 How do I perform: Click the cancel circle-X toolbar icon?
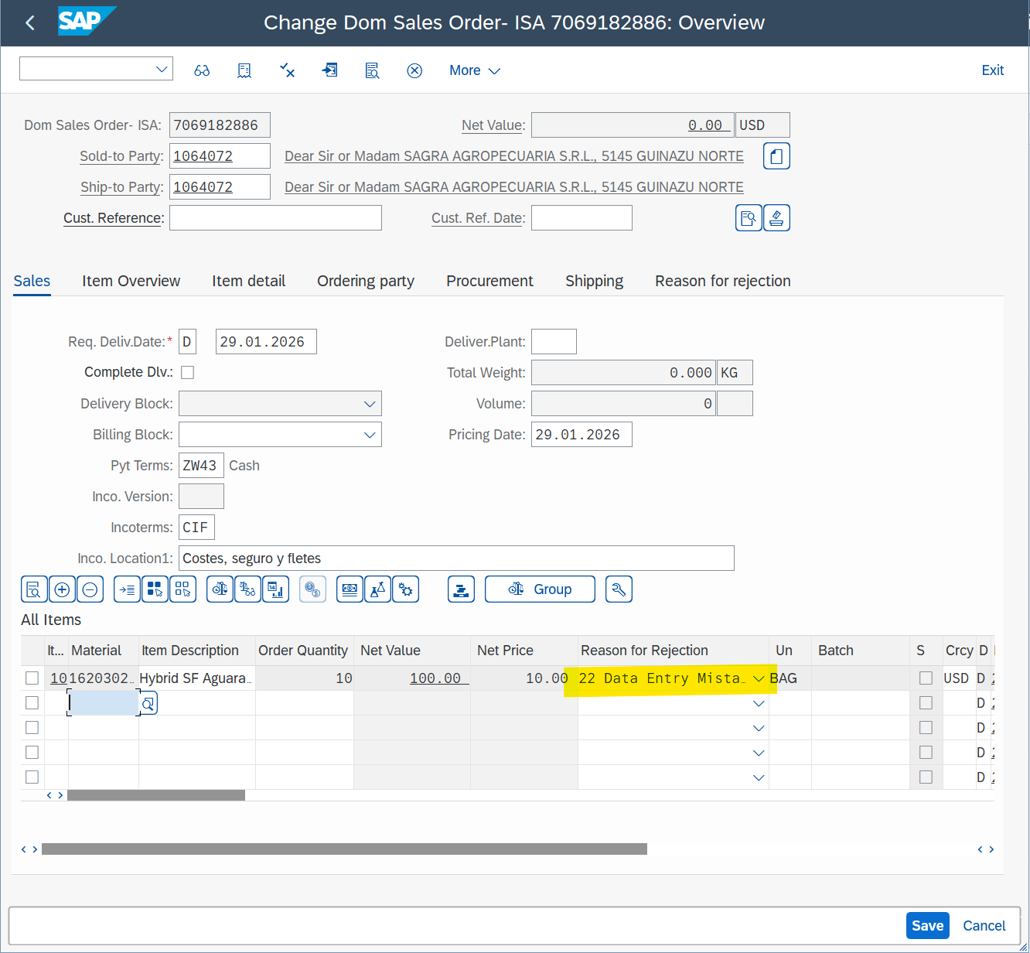pos(414,70)
